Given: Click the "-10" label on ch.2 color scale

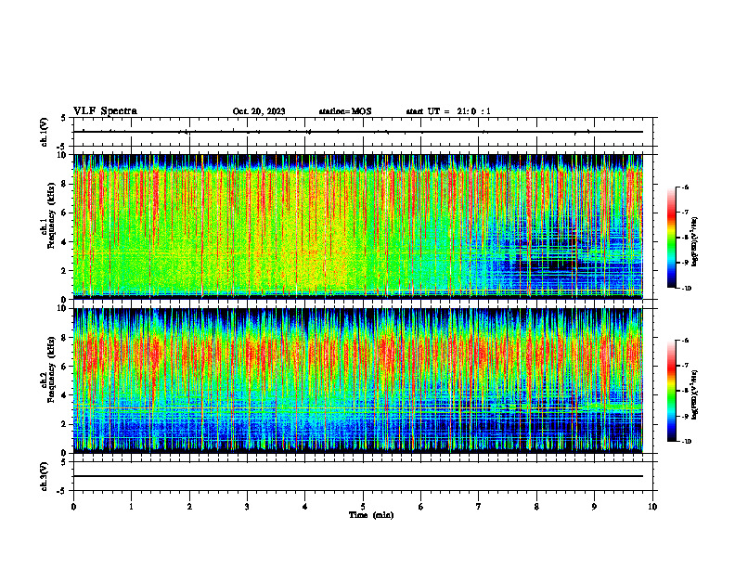Looking at the screenshot, I should point(687,442).
